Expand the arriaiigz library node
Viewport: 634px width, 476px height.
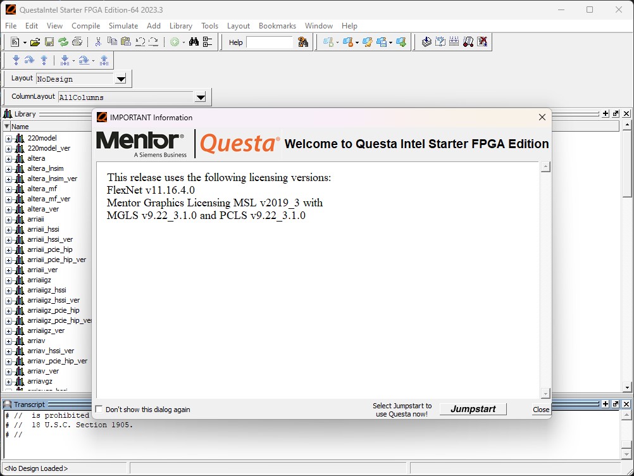point(8,280)
